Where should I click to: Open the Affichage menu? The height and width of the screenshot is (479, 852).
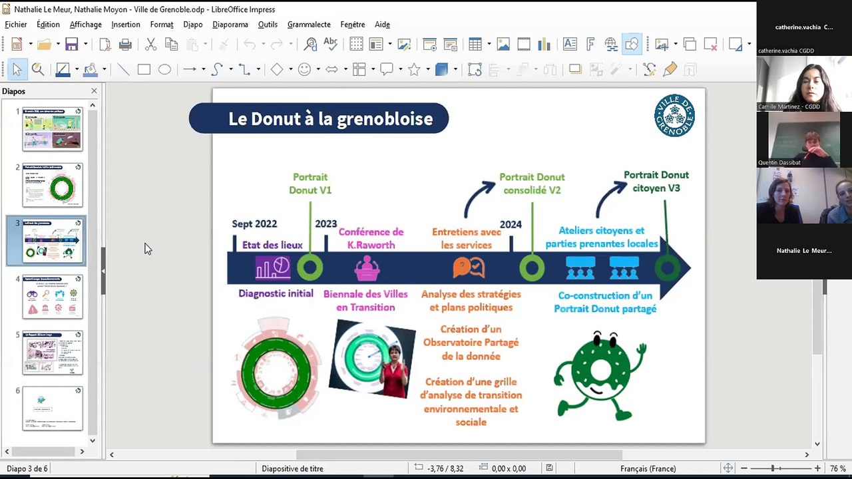coord(86,25)
